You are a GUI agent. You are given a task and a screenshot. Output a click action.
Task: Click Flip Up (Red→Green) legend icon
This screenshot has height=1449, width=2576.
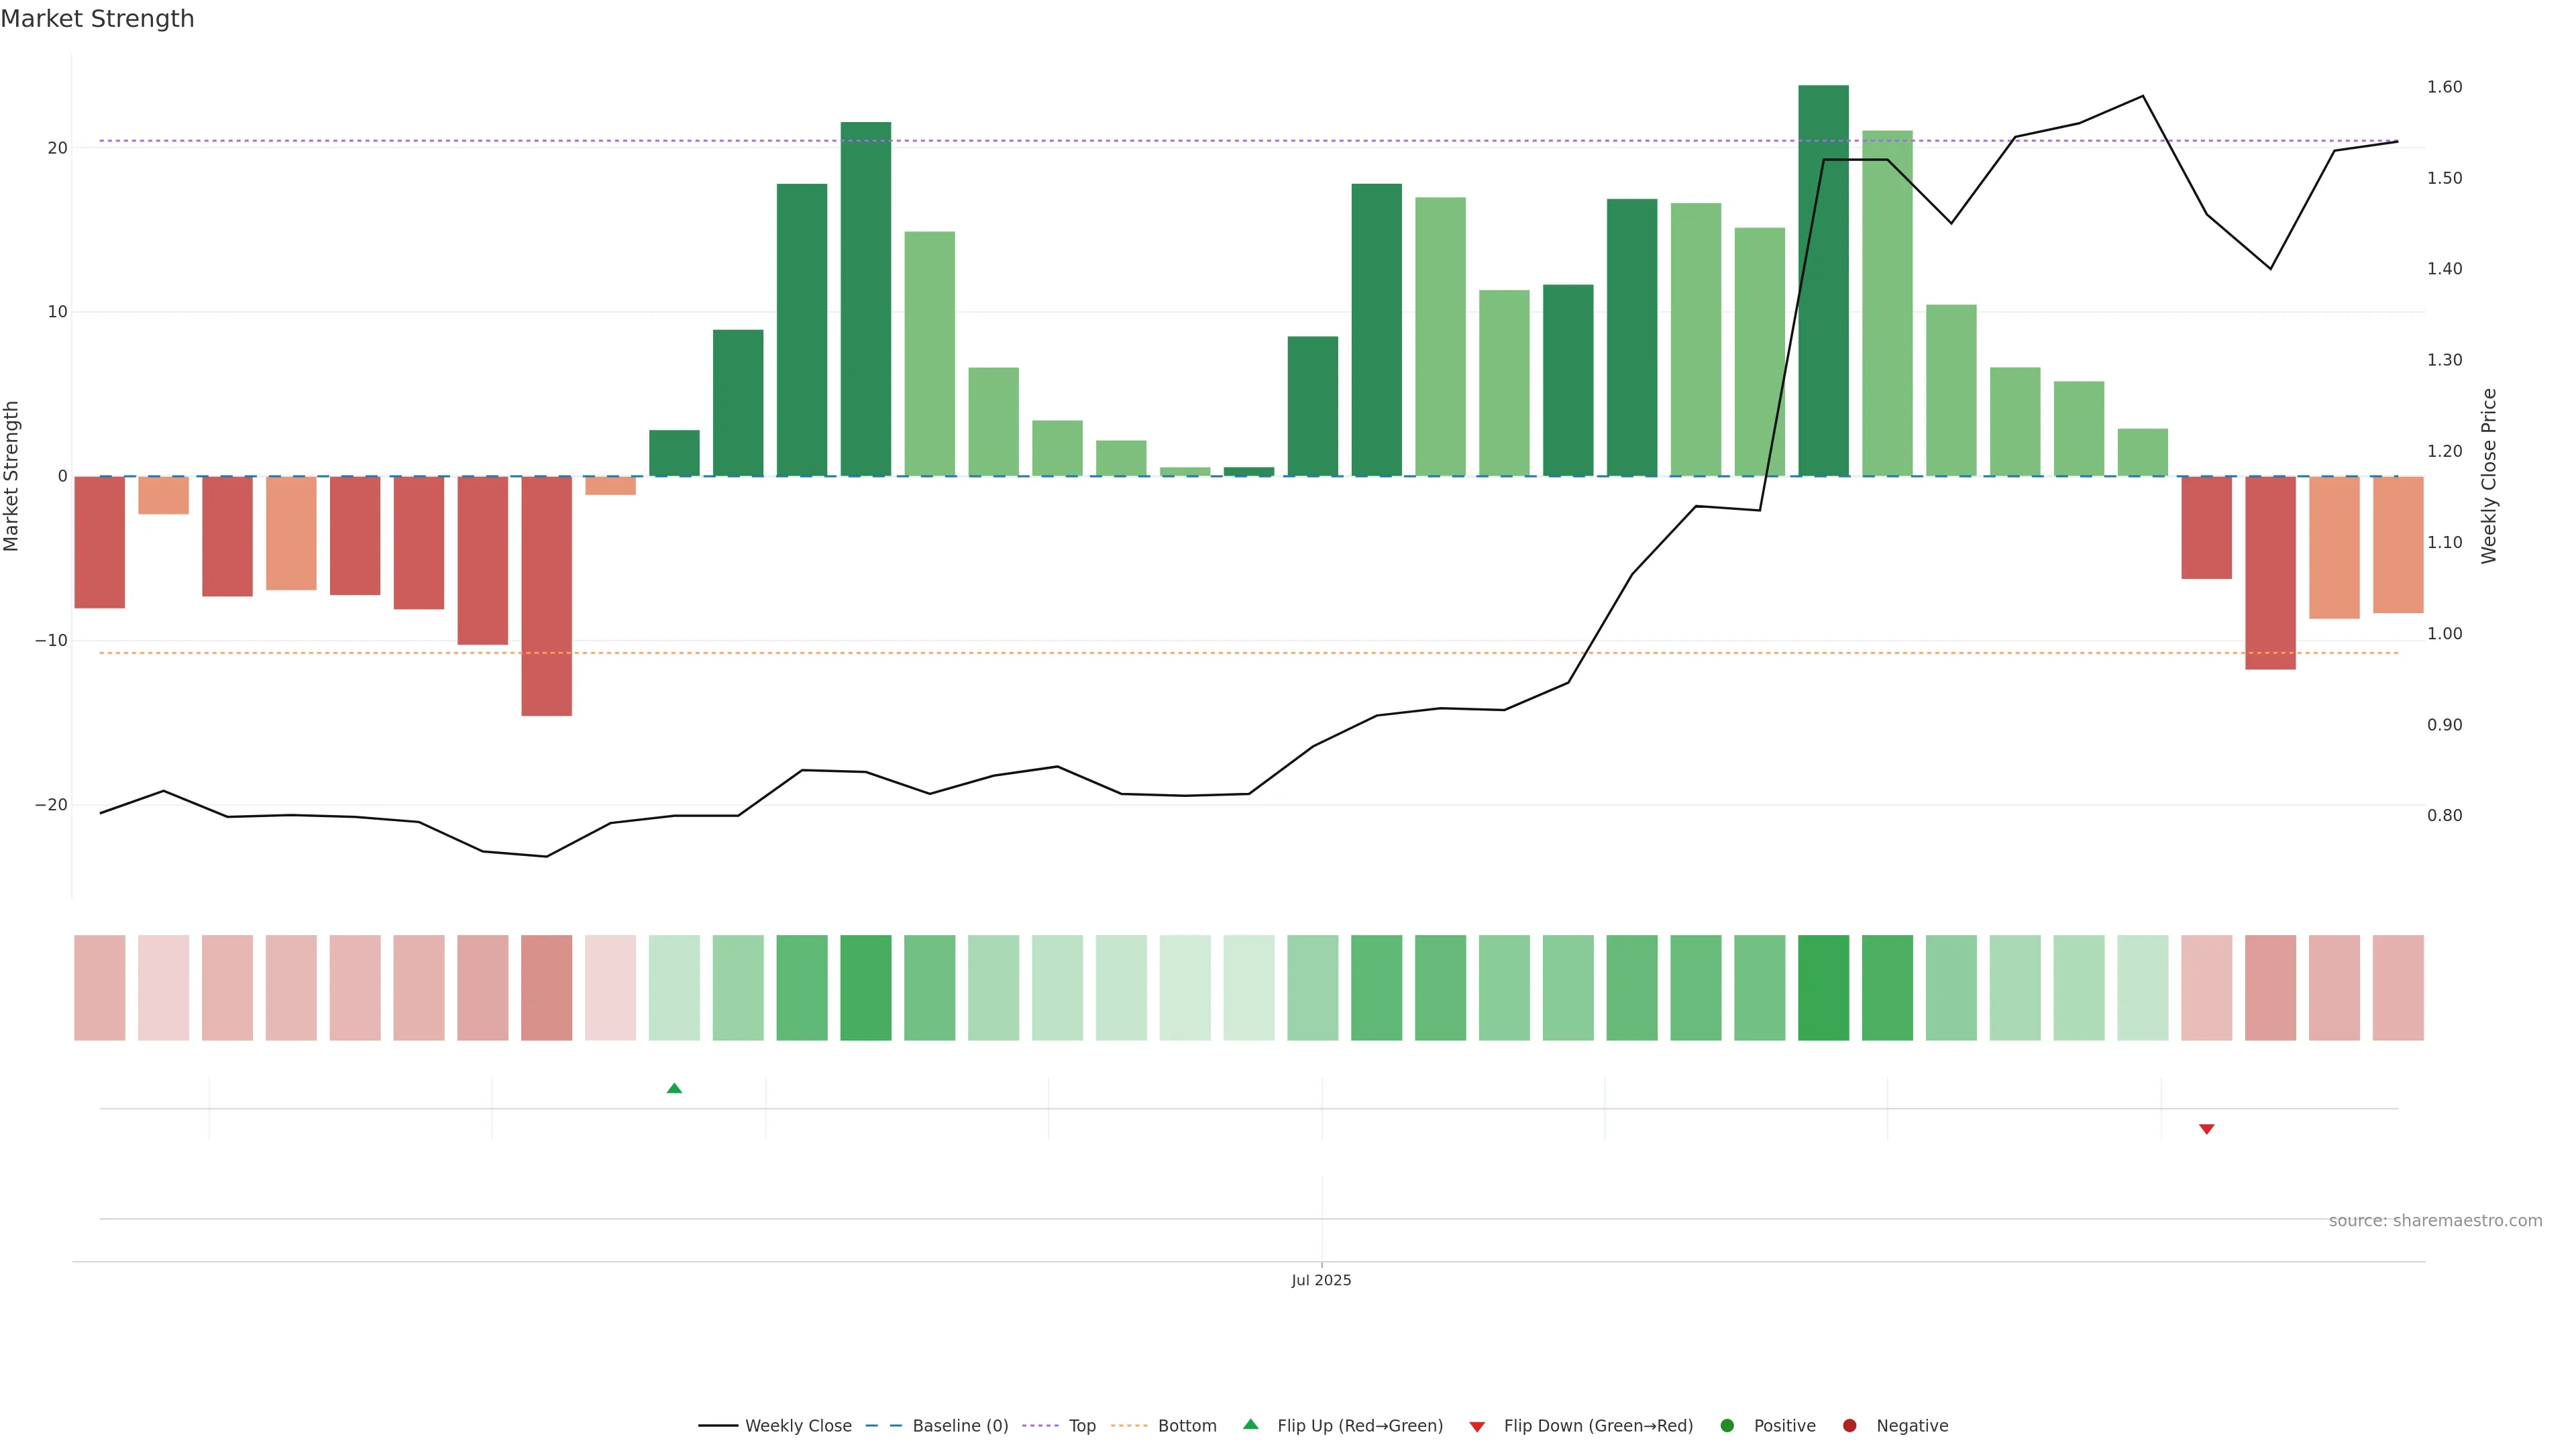point(1250,1425)
